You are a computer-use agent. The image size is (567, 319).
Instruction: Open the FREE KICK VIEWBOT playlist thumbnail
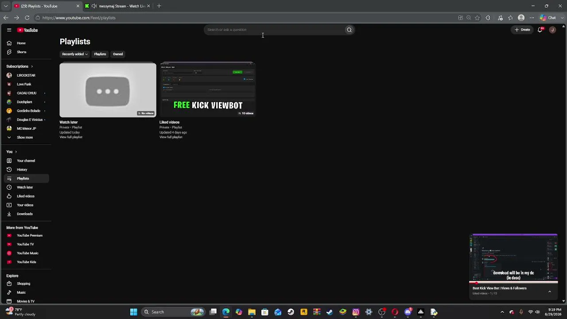point(208,89)
